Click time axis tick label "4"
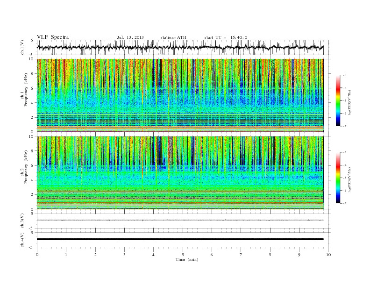This screenshot has height=286, width=370. pyautogui.click(x=153, y=255)
